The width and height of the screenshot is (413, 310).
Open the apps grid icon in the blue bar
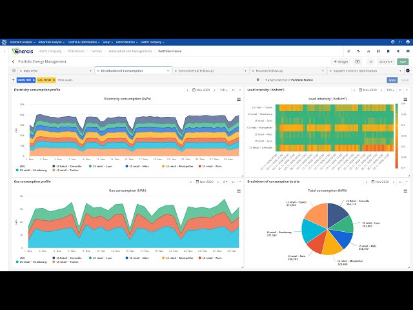400,42
